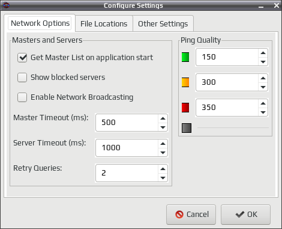The image size is (282, 229).
Task: Click the Master Timeout (ms) label
Action: (x=51, y=118)
